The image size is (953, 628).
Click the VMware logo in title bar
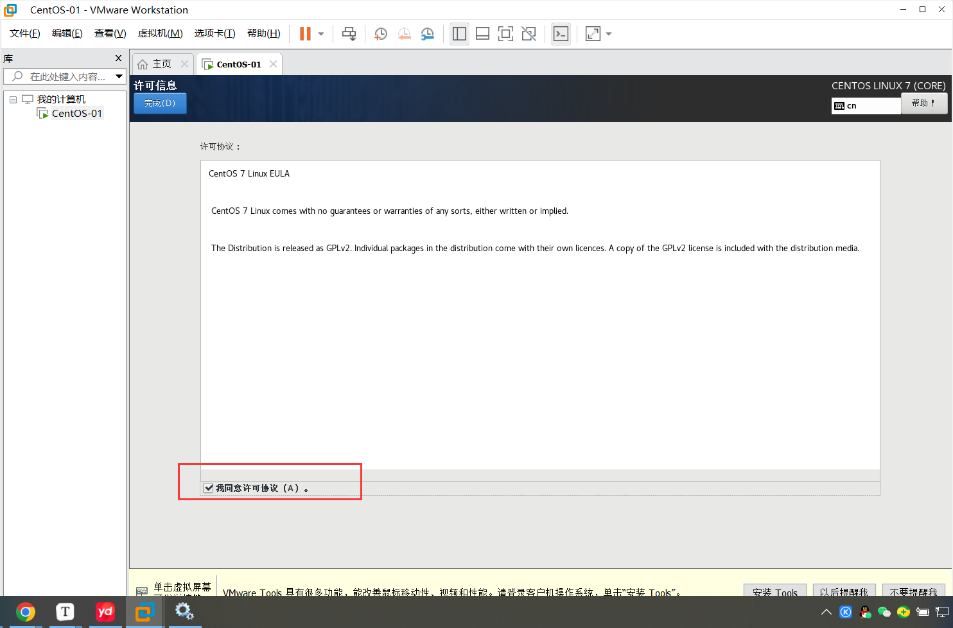click(10, 10)
